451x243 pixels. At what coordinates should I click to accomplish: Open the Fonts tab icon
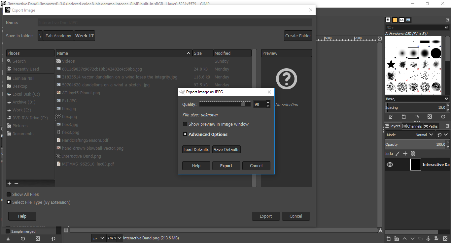(401, 20)
